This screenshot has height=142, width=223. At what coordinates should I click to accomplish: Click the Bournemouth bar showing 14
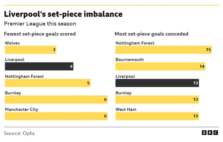pos(160,66)
